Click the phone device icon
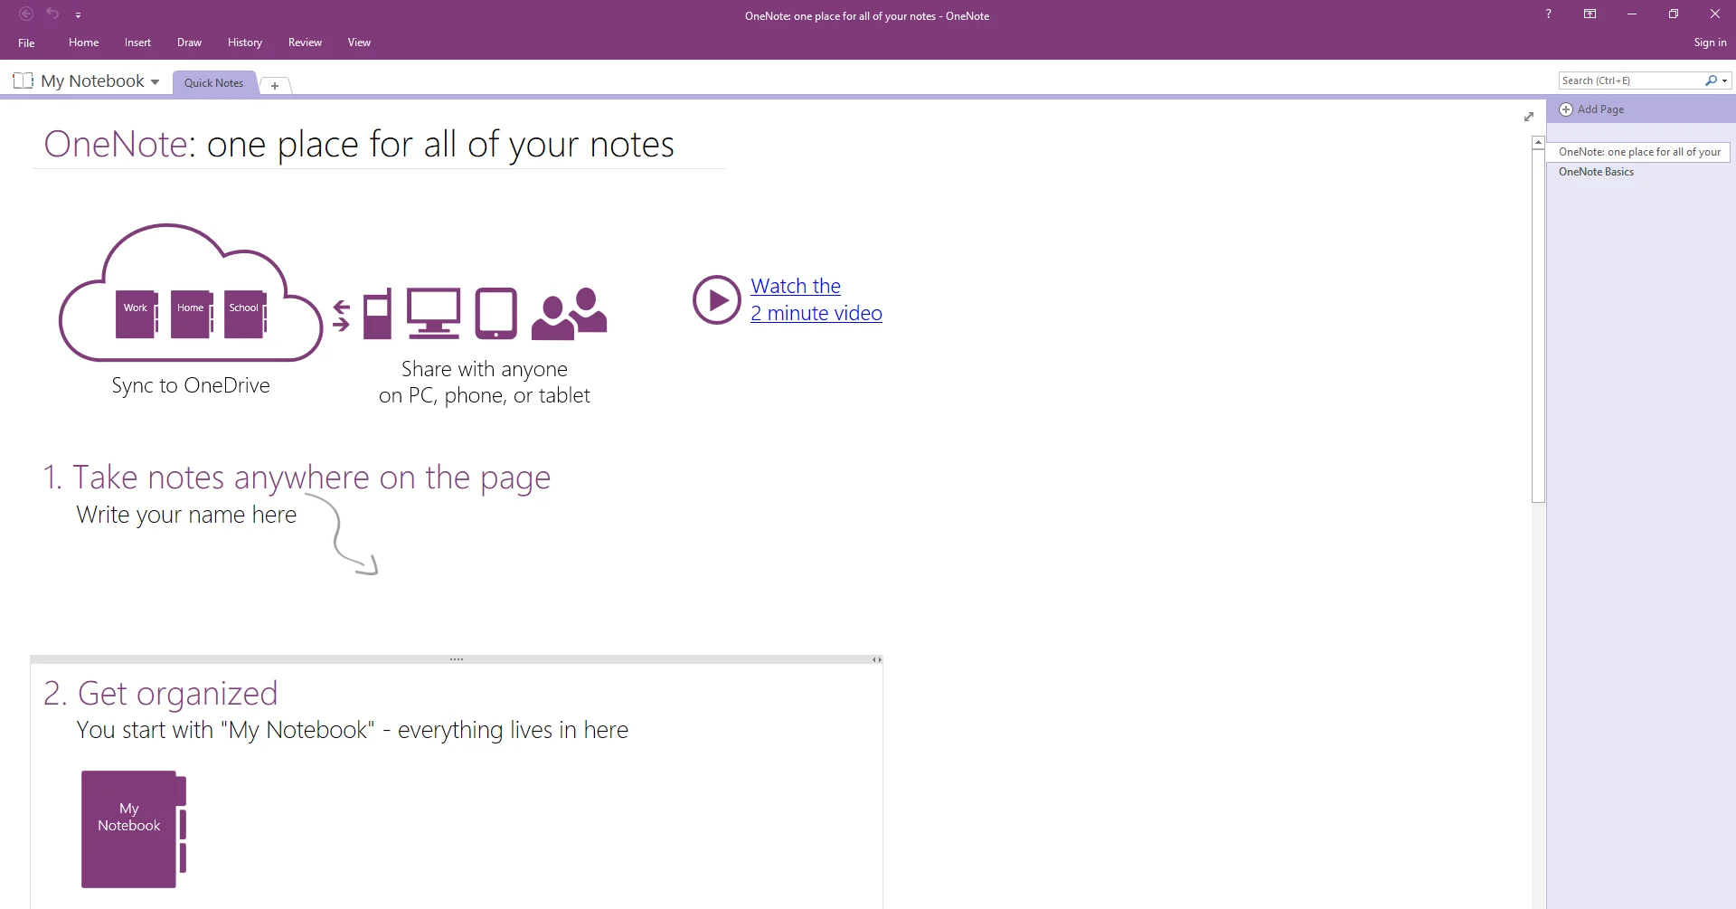Screen dimensions: 1736x909 point(377,314)
